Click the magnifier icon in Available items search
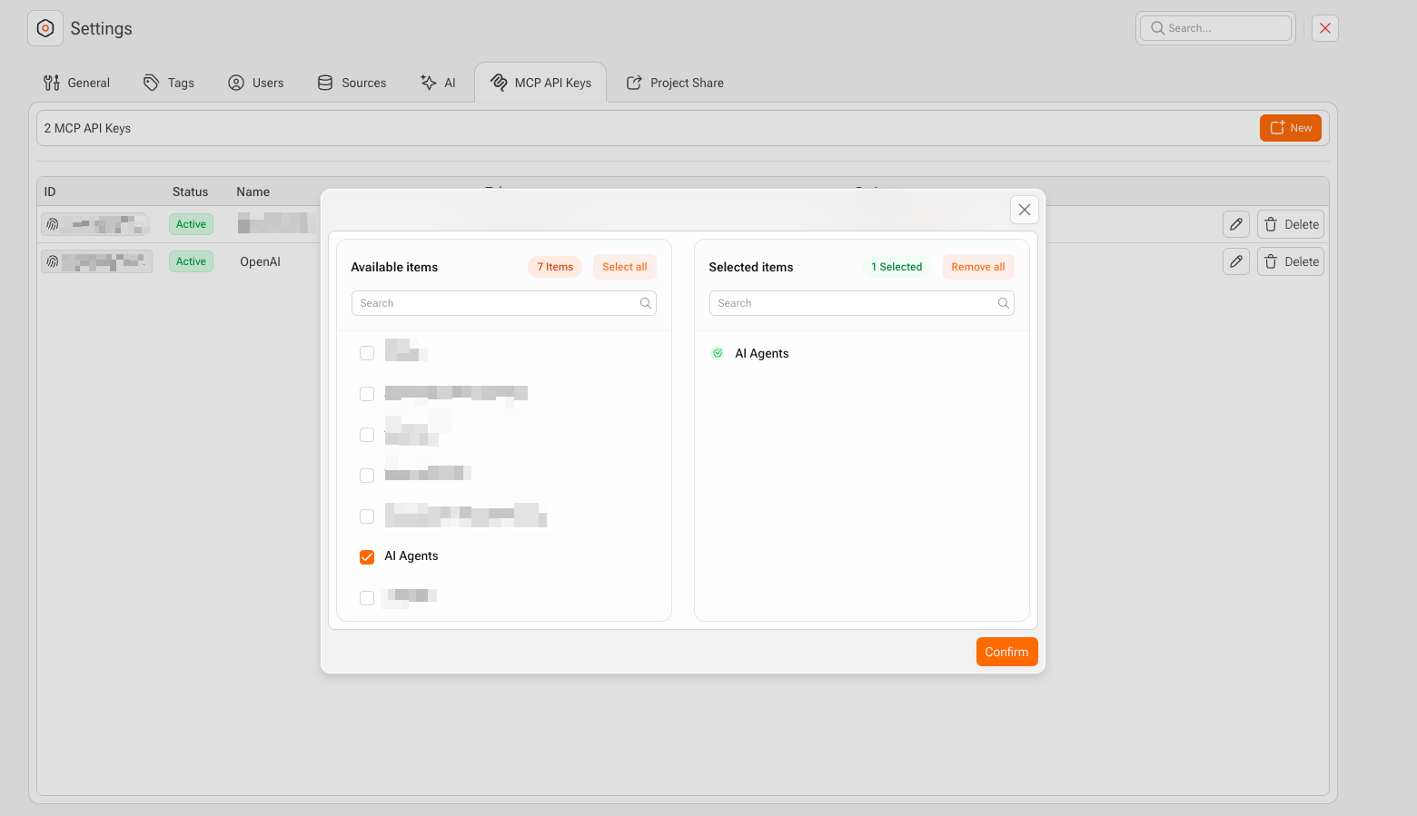 645,303
